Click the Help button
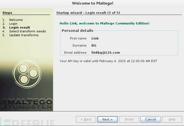 (x=172, y=119)
